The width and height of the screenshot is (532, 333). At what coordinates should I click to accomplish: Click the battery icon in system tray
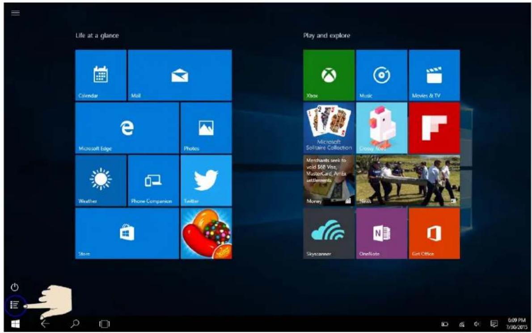[445, 324]
